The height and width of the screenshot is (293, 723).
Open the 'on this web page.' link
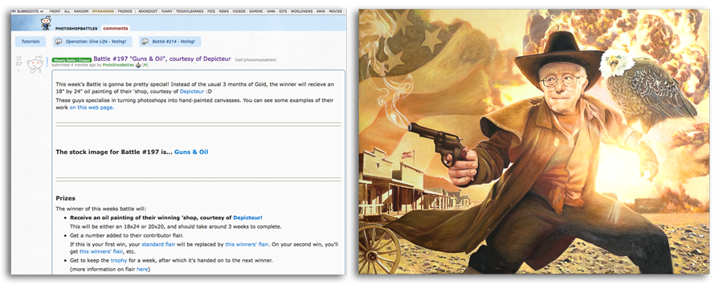(x=92, y=108)
